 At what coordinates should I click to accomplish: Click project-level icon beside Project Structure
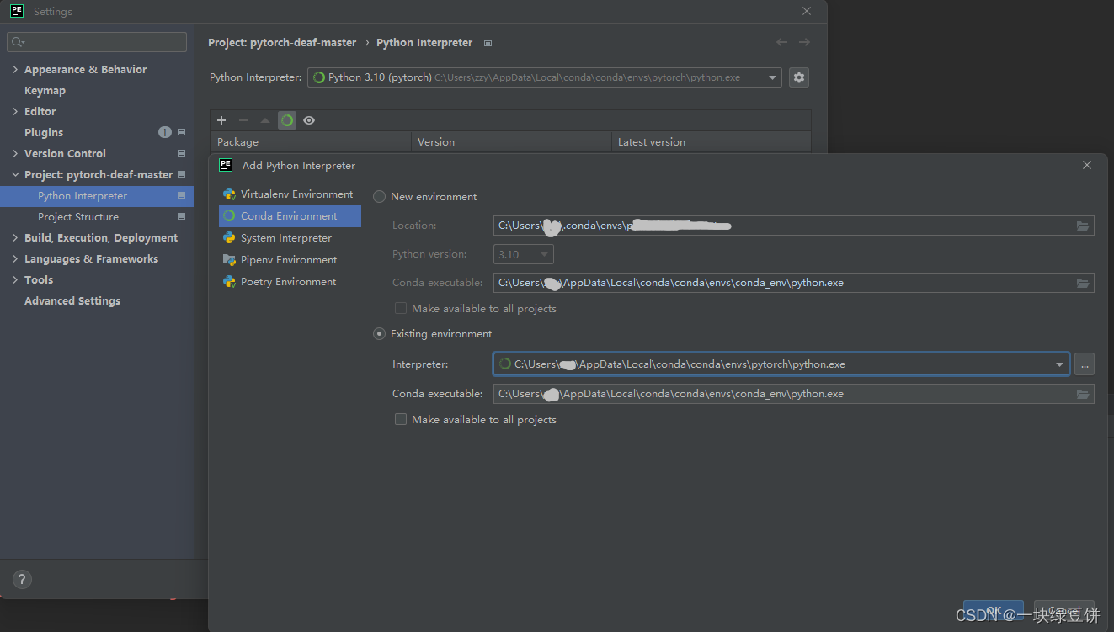coord(181,216)
